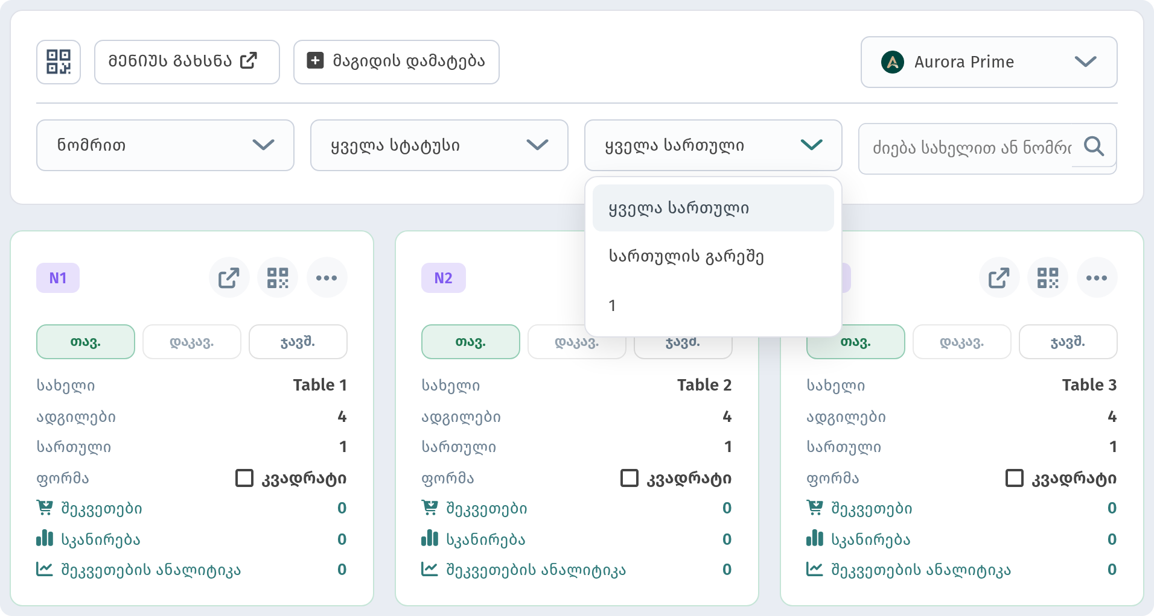Image resolution: width=1154 pixels, height=616 pixels.
Task: Show QR code for Table 3
Action: 1048,278
